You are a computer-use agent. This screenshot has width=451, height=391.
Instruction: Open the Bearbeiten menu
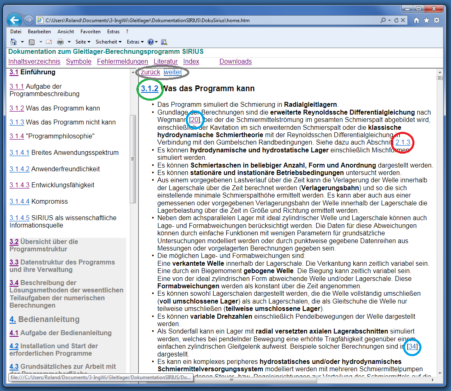pos(39,32)
